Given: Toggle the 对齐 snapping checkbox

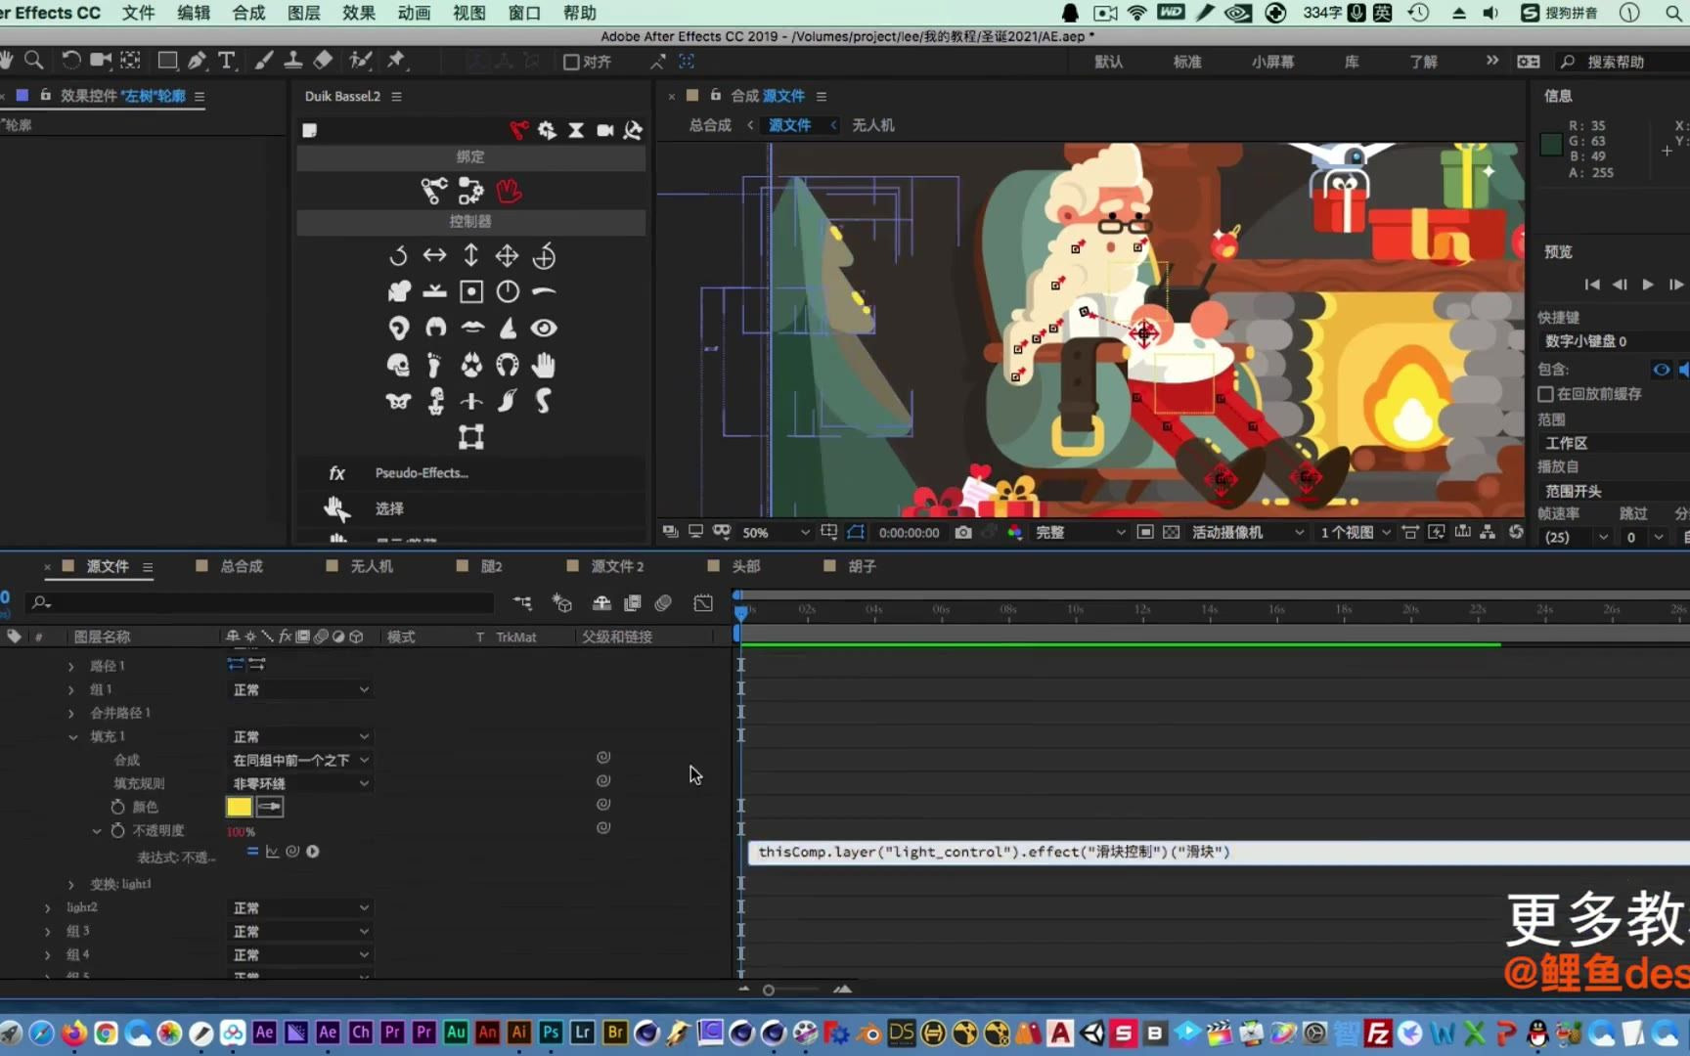Looking at the screenshot, I should 571,62.
